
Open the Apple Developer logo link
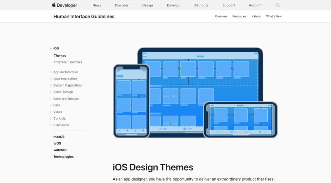(x=65, y=5)
